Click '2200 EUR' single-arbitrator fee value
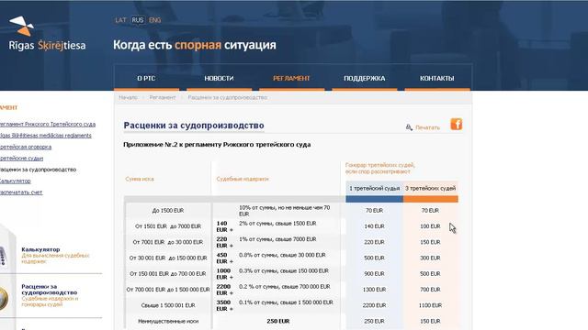Image resolution: width=588 pixels, height=330 pixels. pyautogui.click(x=374, y=305)
